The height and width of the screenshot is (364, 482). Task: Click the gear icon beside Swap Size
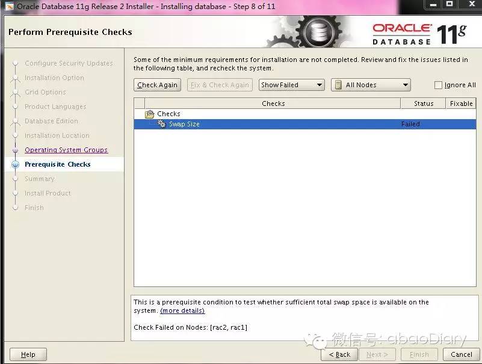161,124
